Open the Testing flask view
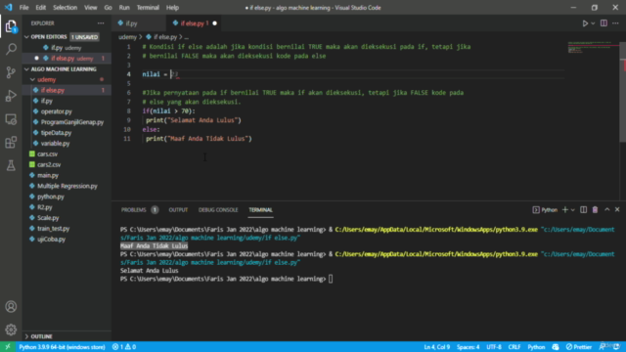The image size is (626, 352). click(x=11, y=165)
